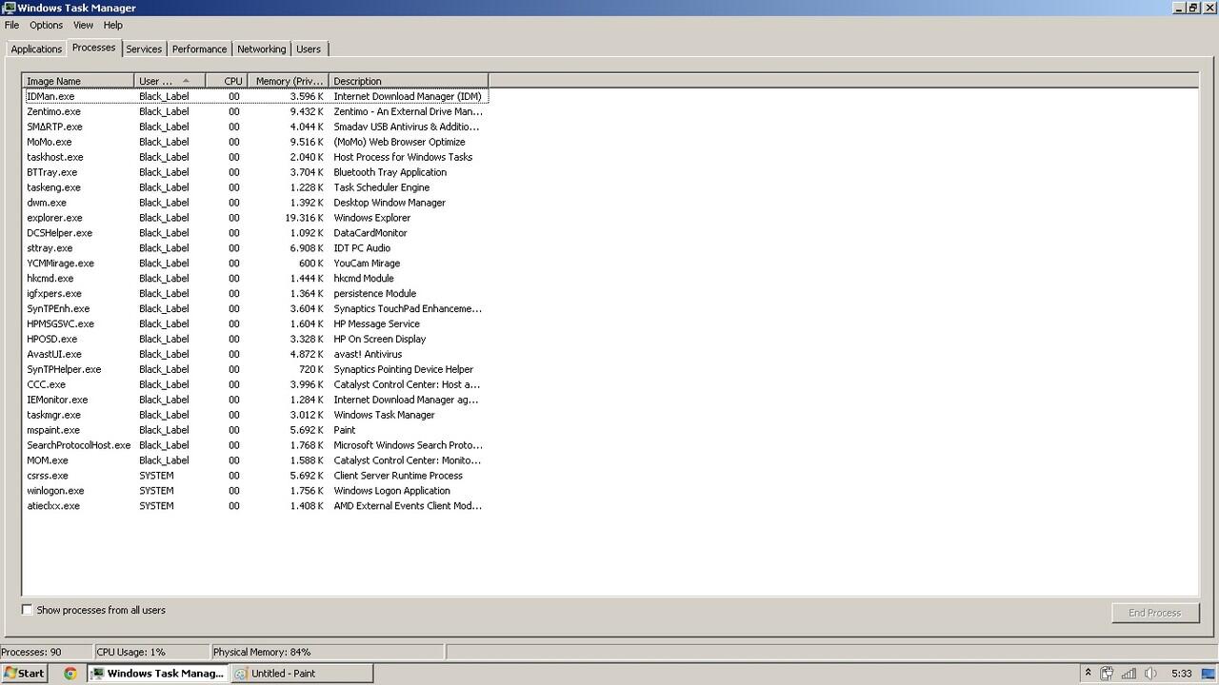Image resolution: width=1219 pixels, height=685 pixels.
Task: Sort by Memory (Private) column header
Action: (x=288, y=81)
